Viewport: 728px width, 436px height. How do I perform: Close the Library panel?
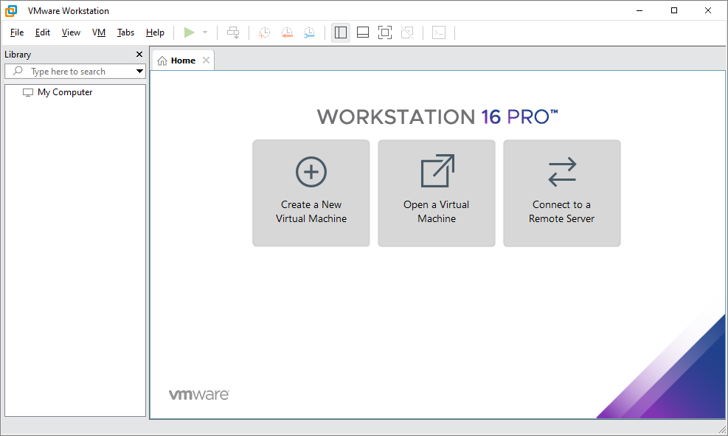coord(139,55)
